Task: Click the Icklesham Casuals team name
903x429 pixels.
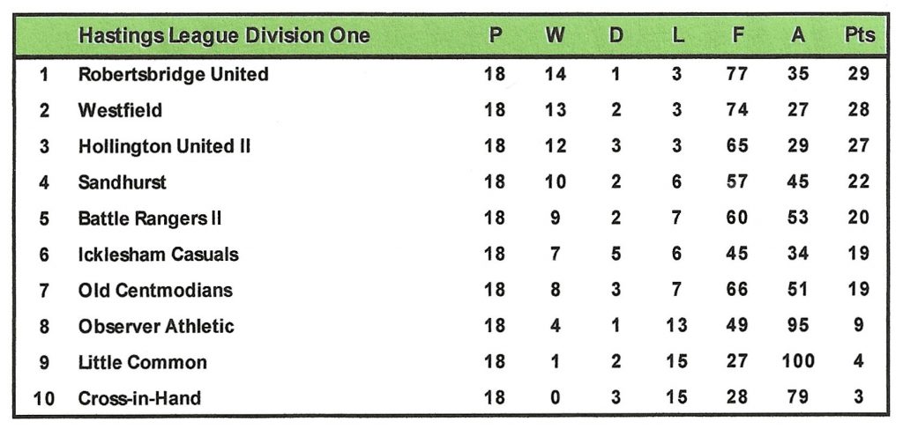Action: [158, 255]
